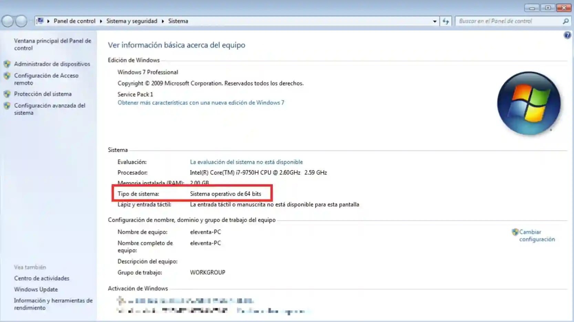Open Configuración avanzada del sistema
The image size is (574, 322).
coord(50,109)
